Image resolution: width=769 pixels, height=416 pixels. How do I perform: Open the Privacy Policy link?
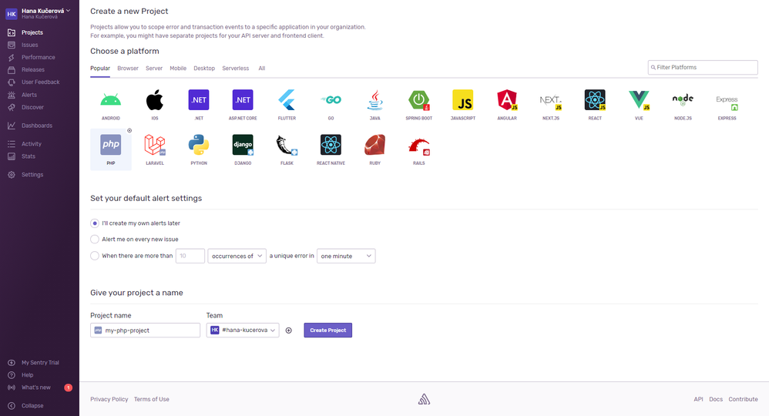click(109, 399)
